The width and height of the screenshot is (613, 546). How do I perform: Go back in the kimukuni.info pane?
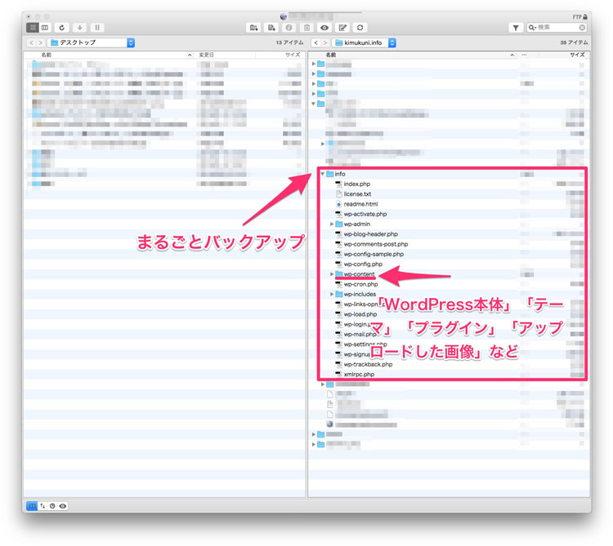pyautogui.click(x=315, y=42)
